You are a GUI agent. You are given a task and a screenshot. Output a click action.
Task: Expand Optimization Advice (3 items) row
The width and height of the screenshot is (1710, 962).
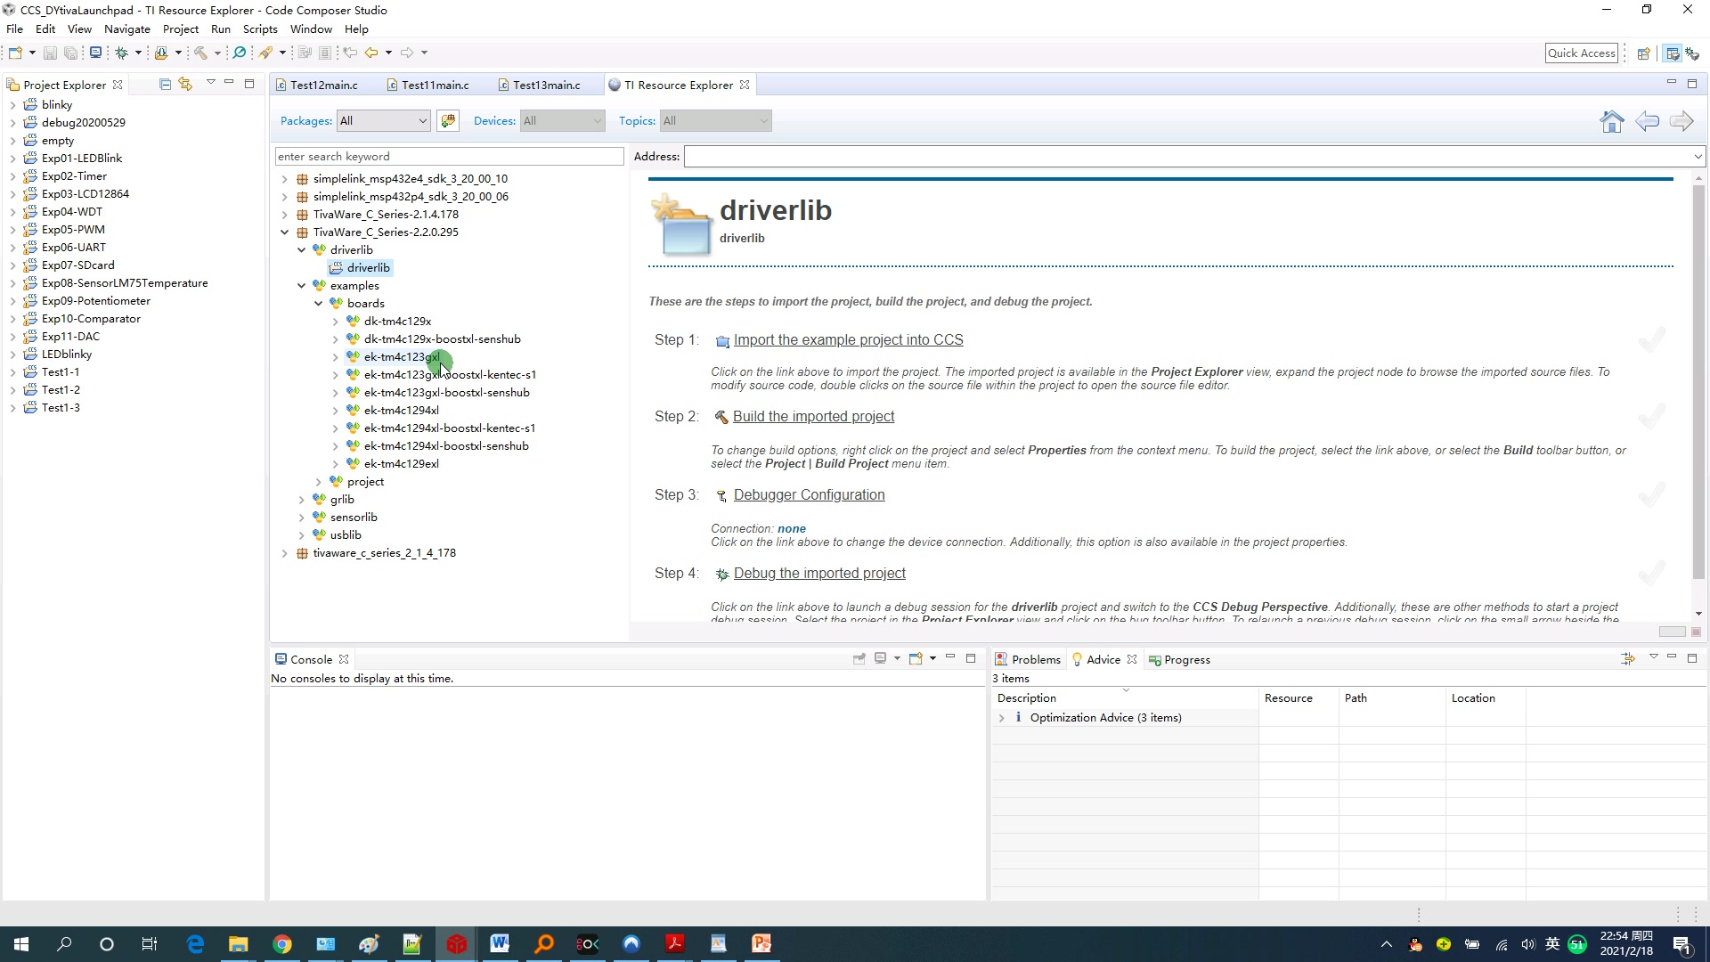tap(1001, 718)
